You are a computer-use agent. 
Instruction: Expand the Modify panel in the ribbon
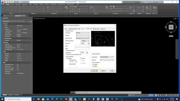pos(34,13)
